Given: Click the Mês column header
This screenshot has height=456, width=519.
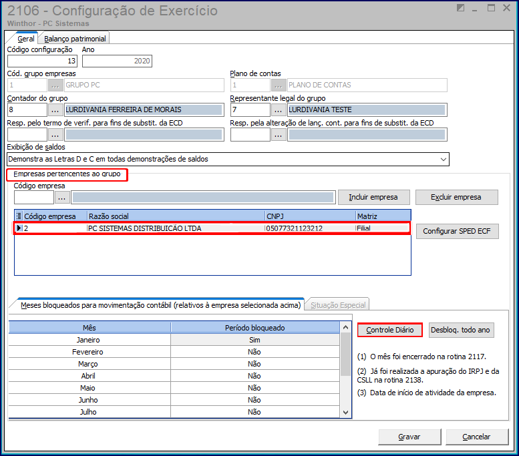Looking at the screenshot, I should 90,328.
